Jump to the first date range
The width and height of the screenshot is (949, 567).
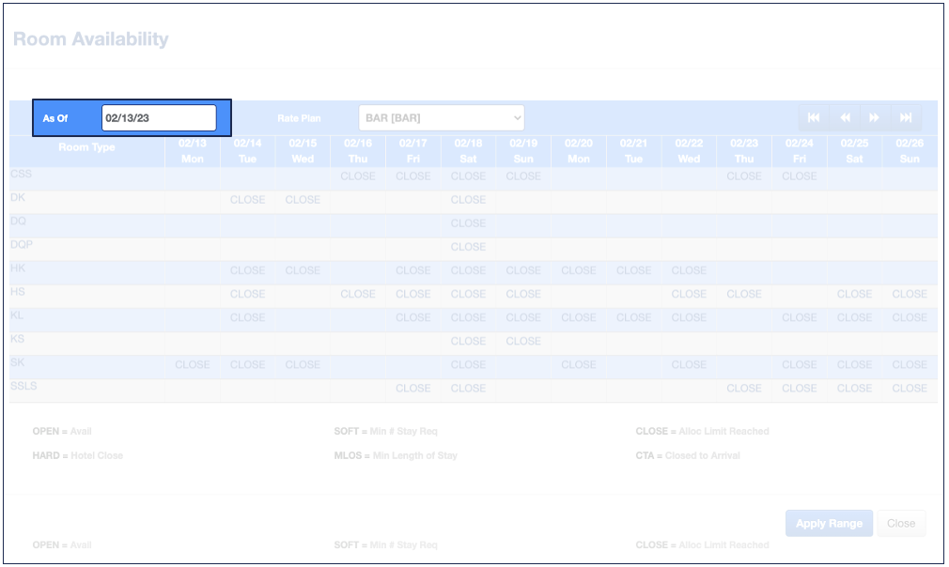click(814, 117)
